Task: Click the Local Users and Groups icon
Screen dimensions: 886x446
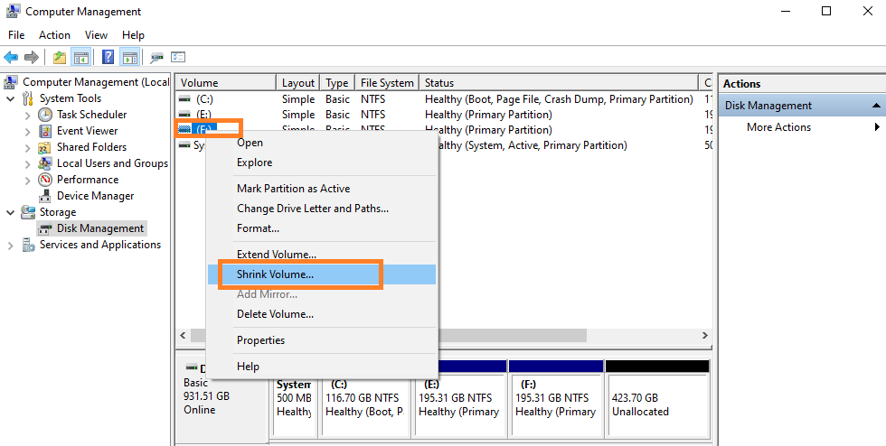Action: coord(45,163)
